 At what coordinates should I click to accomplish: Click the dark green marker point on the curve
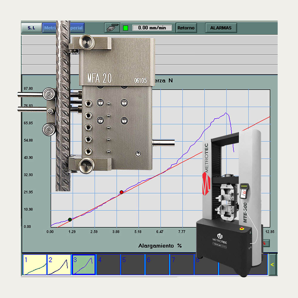[70, 220]
